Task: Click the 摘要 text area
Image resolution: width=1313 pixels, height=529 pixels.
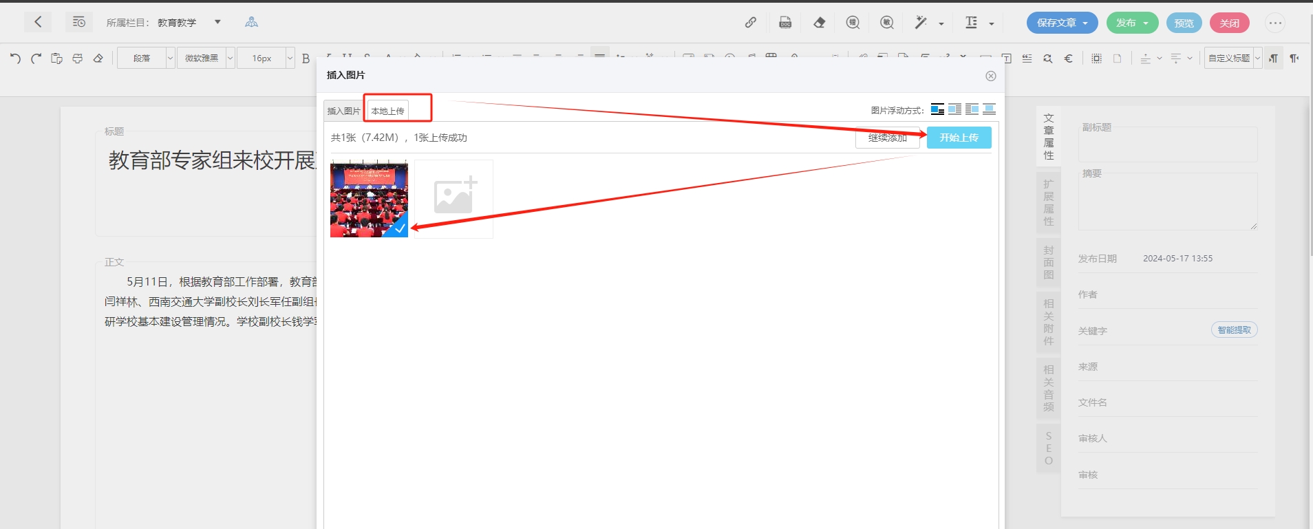Action: point(1167,202)
